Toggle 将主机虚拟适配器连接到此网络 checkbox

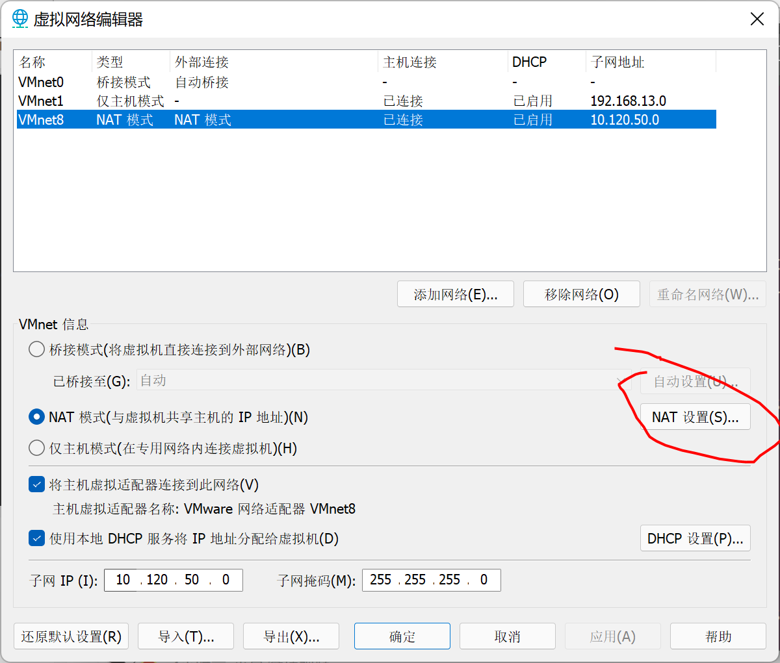[x=37, y=485]
